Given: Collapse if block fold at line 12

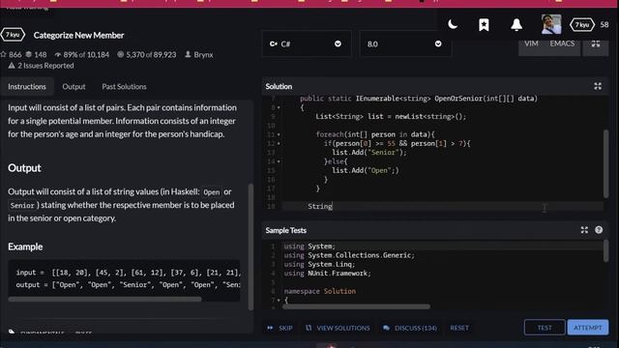Looking at the screenshot, I should pos(279,144).
